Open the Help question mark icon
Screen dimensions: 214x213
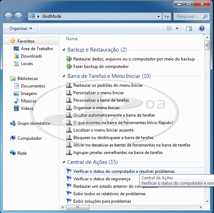[x=202, y=28]
